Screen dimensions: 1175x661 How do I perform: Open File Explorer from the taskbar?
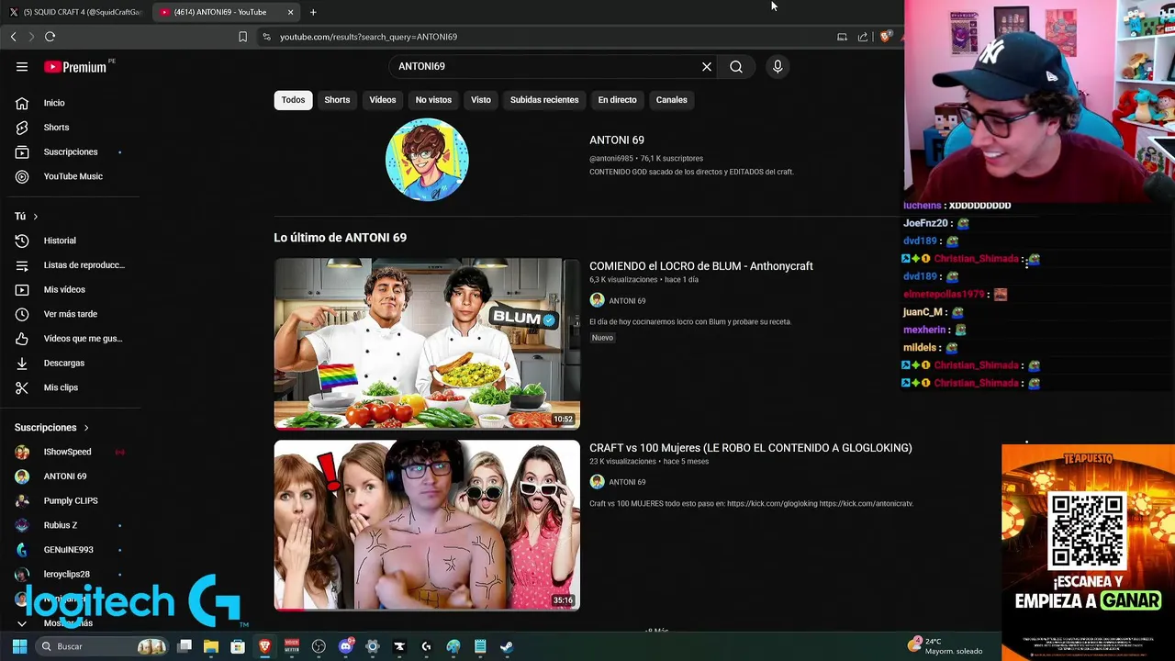pos(211,646)
